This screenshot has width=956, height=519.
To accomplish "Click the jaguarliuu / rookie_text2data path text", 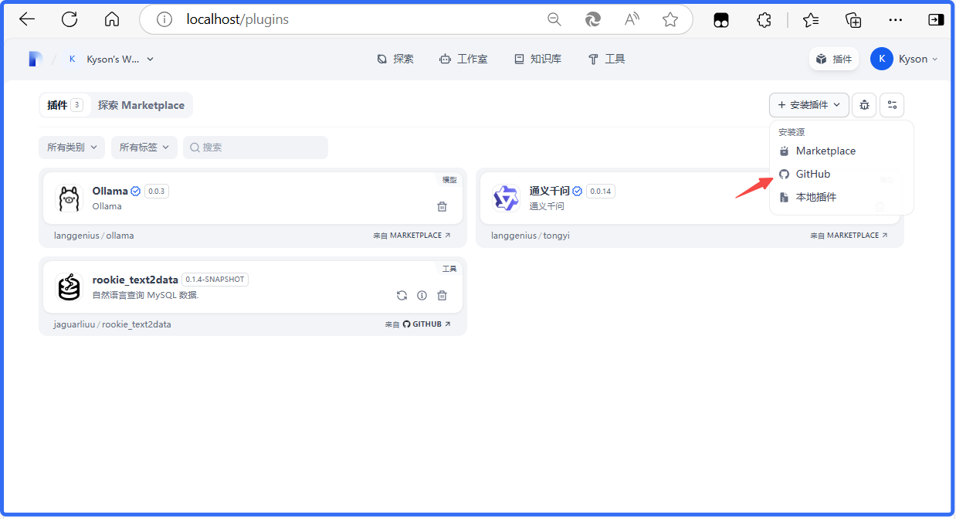I will (112, 324).
